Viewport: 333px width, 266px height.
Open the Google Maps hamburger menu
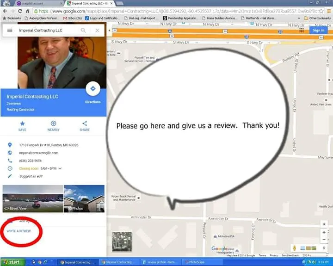[10, 30]
